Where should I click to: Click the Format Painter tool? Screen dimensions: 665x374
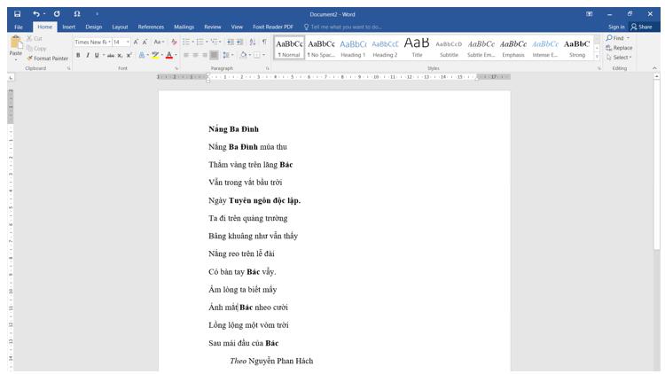[x=47, y=58]
